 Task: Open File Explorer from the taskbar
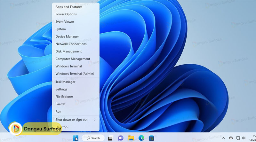pyautogui.click(x=131, y=138)
